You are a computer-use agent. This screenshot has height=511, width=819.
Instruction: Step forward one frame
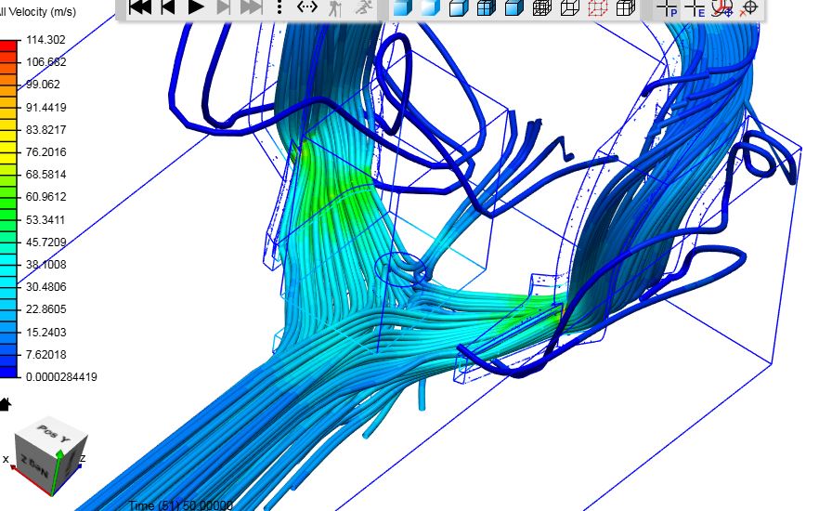pyautogui.click(x=224, y=7)
